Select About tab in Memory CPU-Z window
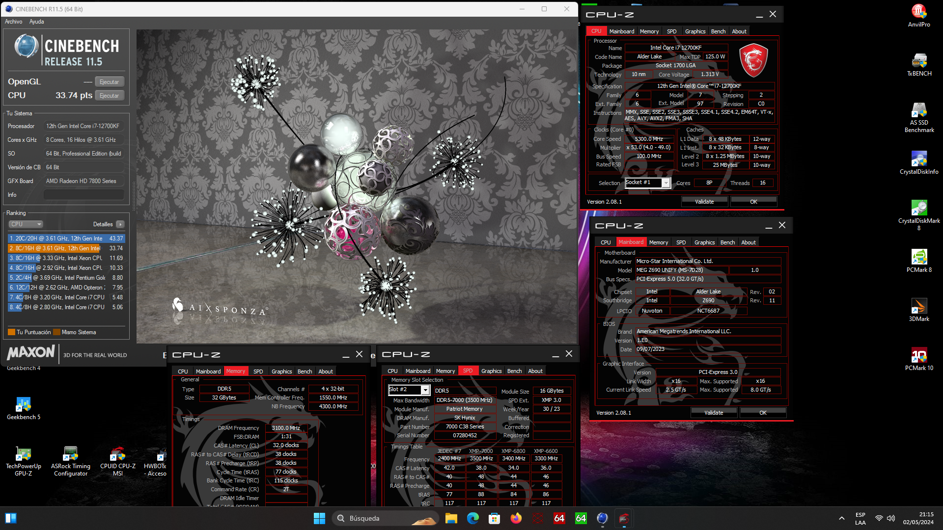The image size is (943, 530). (325, 371)
